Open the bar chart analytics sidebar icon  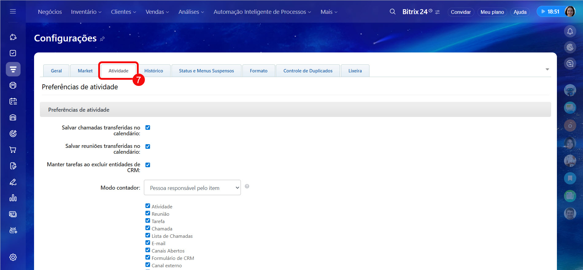pyautogui.click(x=13, y=198)
